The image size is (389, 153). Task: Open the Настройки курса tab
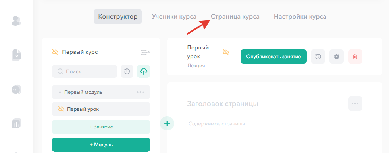pyautogui.click(x=300, y=17)
